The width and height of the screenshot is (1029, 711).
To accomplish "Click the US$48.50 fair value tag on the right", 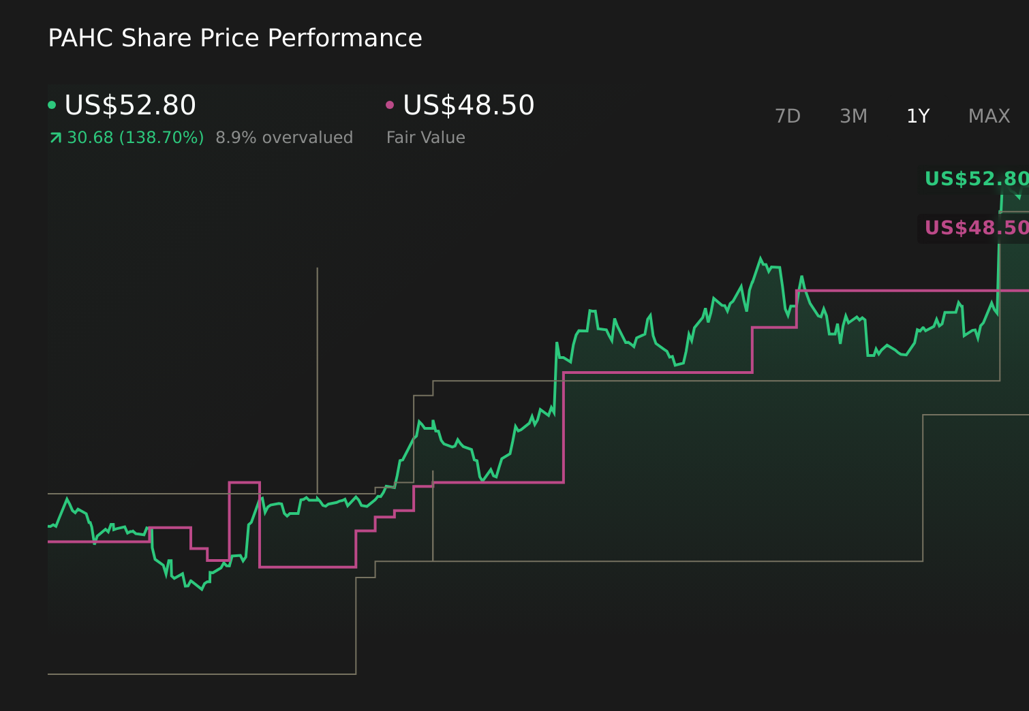I will [976, 228].
